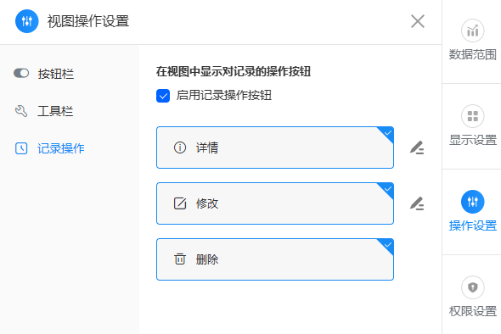Toggle the 删除 button card selection
Viewport: 501px width, 334px height.
[275, 259]
